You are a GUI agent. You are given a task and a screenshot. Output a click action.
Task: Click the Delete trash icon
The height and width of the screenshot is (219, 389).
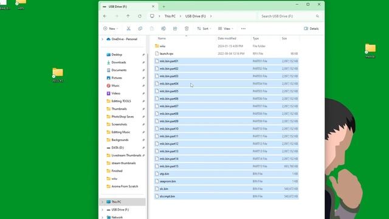[187, 29]
